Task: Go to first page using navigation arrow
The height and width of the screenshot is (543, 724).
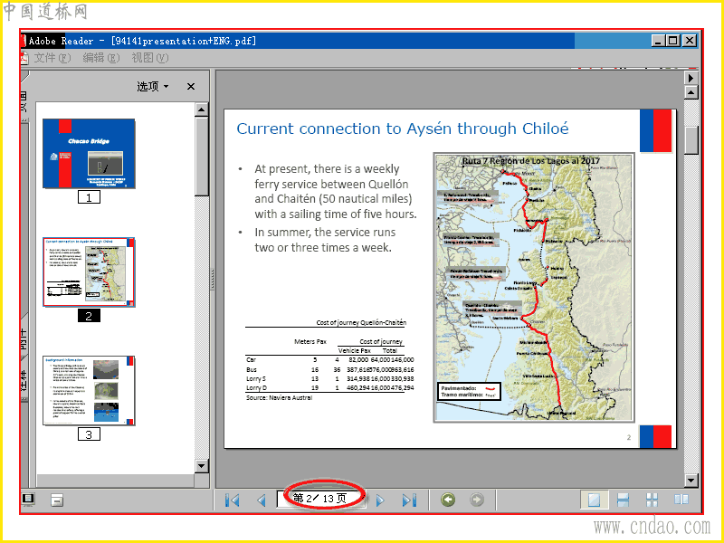Action: click(233, 500)
